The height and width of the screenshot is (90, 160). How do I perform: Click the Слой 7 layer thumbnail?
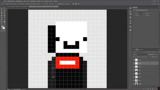coord(136,63)
